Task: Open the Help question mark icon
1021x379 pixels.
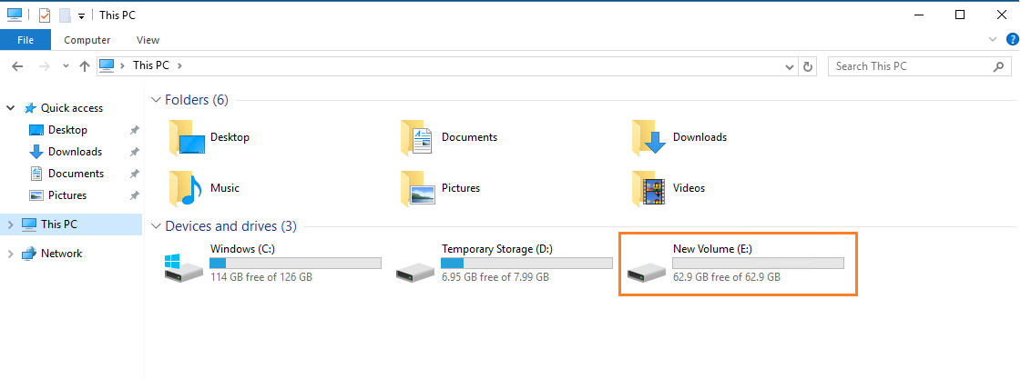Action: [x=1012, y=40]
